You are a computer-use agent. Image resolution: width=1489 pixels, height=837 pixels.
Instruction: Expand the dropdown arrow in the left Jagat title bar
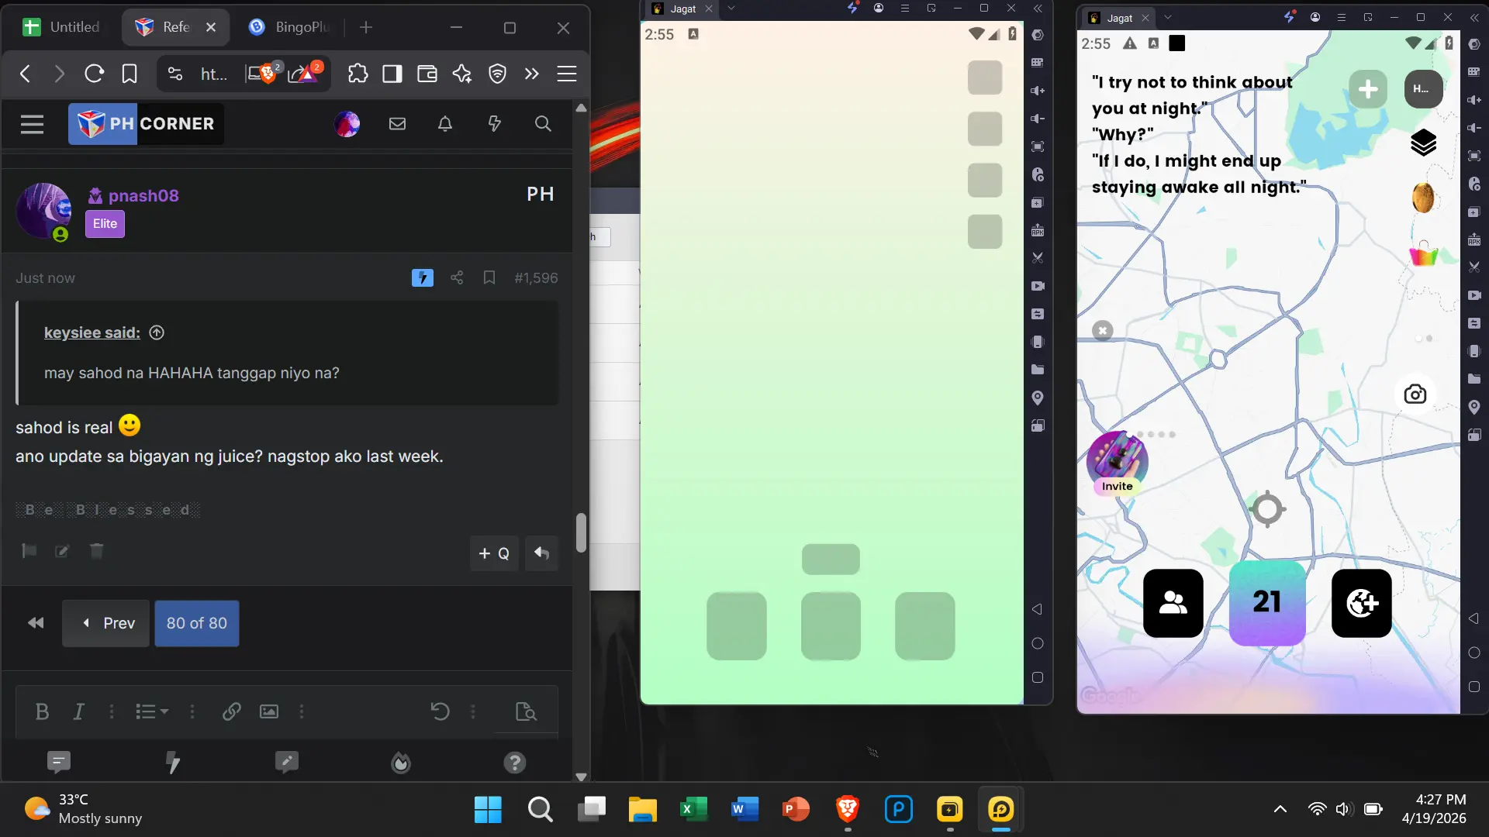pyautogui.click(x=731, y=9)
